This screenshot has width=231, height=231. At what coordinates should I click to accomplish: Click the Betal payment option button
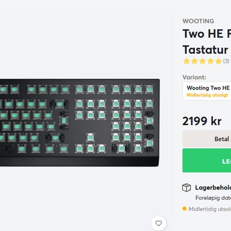coord(207,139)
